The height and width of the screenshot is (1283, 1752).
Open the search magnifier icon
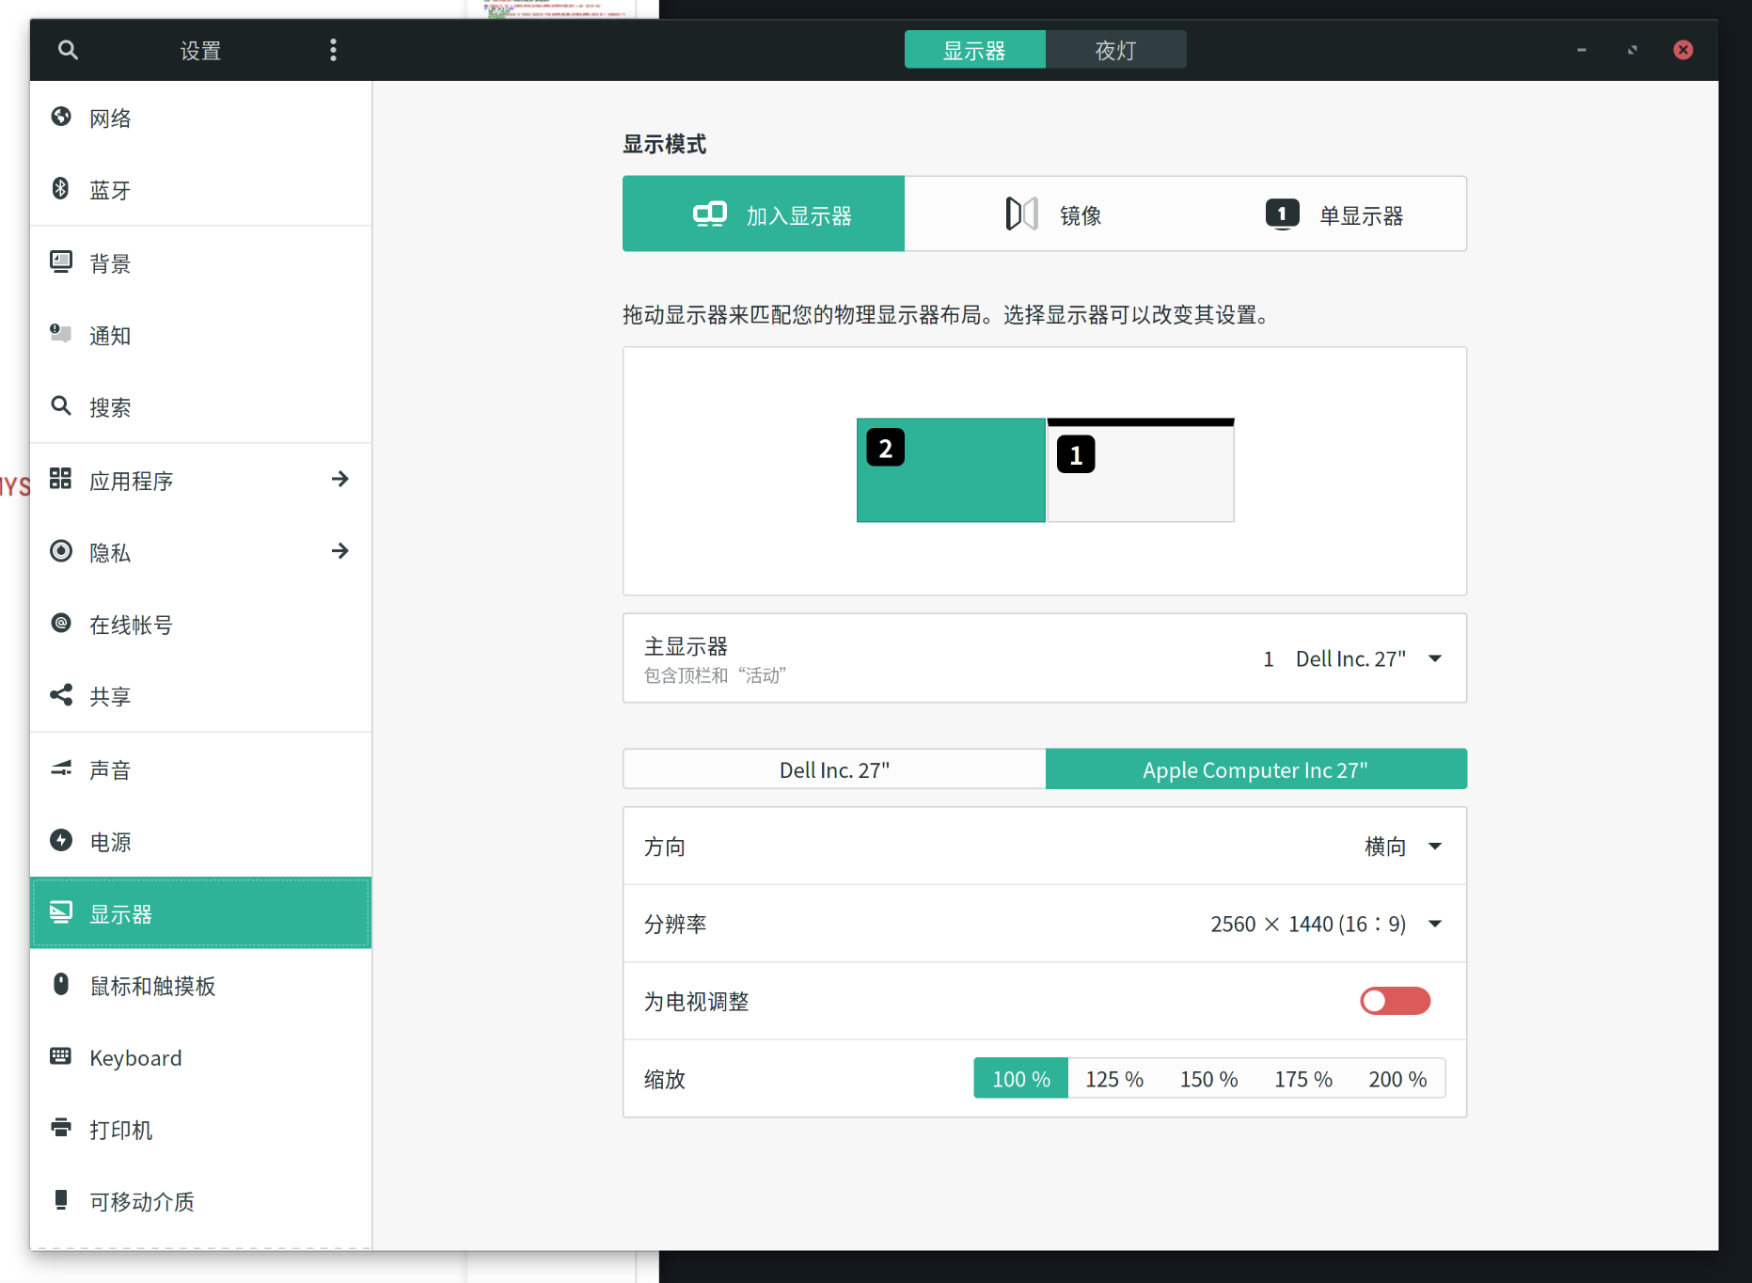68,50
